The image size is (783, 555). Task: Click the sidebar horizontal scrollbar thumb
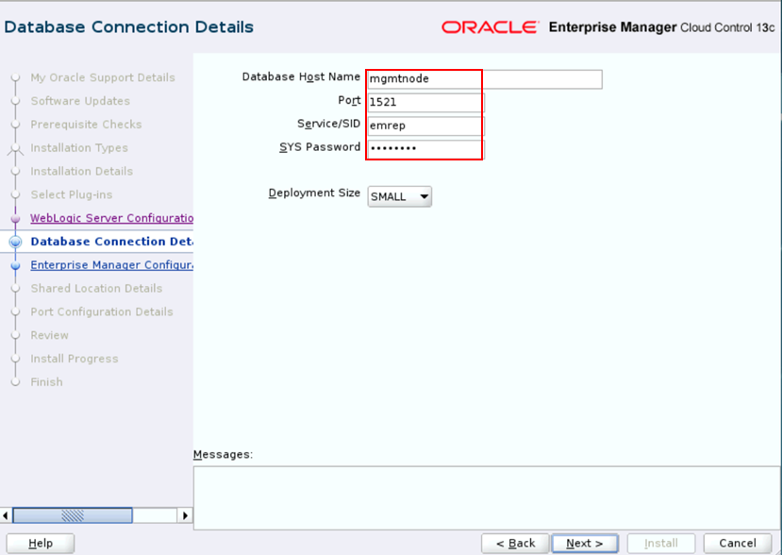click(x=73, y=515)
